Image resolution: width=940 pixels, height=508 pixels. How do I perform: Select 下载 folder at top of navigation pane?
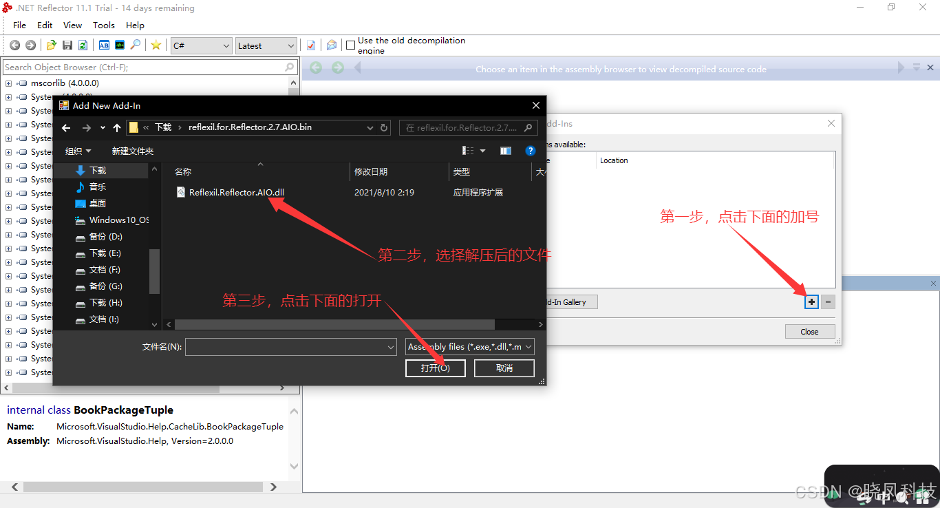[98, 170]
